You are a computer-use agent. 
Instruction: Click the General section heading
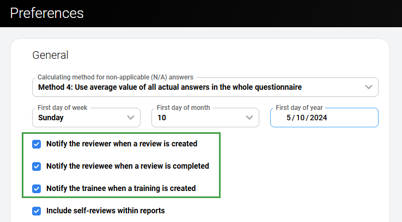coord(50,55)
